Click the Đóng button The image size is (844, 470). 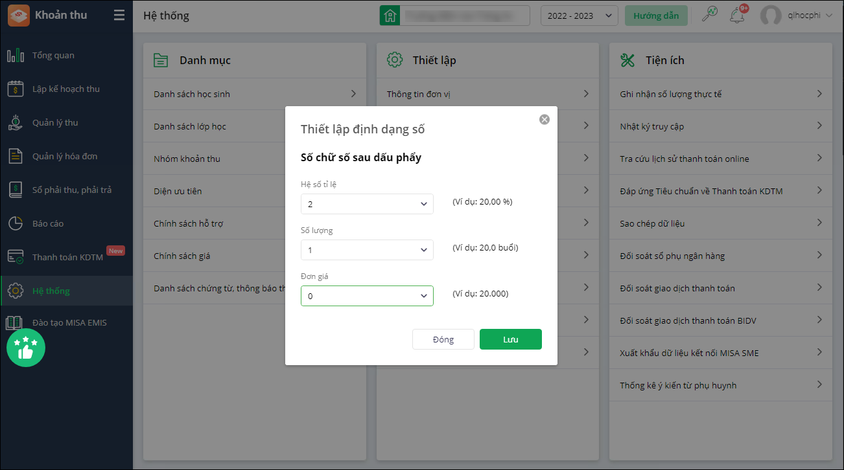(443, 339)
